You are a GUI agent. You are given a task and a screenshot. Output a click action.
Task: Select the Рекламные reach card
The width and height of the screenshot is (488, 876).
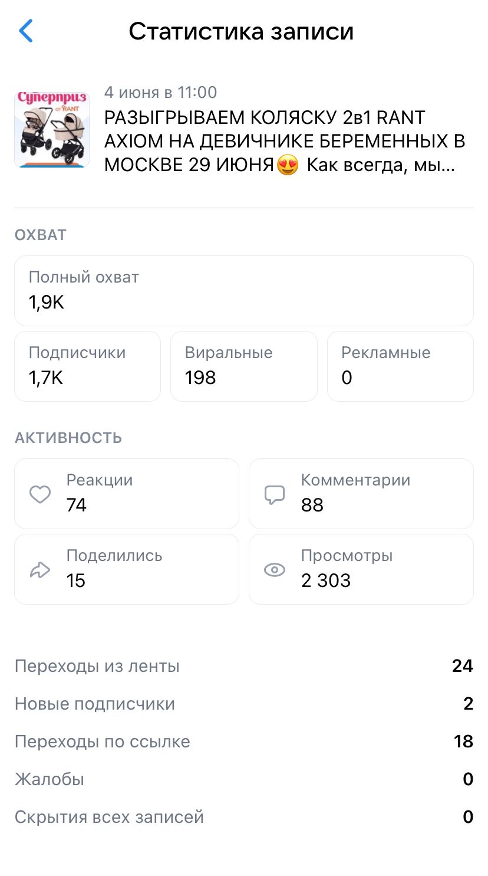tap(400, 366)
